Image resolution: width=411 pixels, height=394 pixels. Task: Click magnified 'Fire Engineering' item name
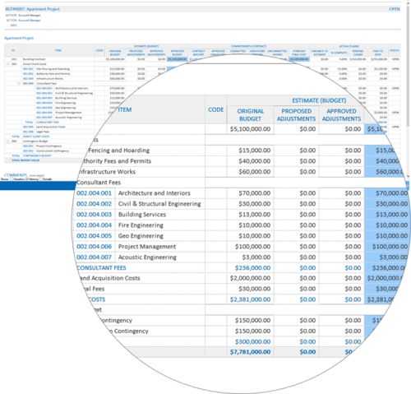[x=141, y=225]
